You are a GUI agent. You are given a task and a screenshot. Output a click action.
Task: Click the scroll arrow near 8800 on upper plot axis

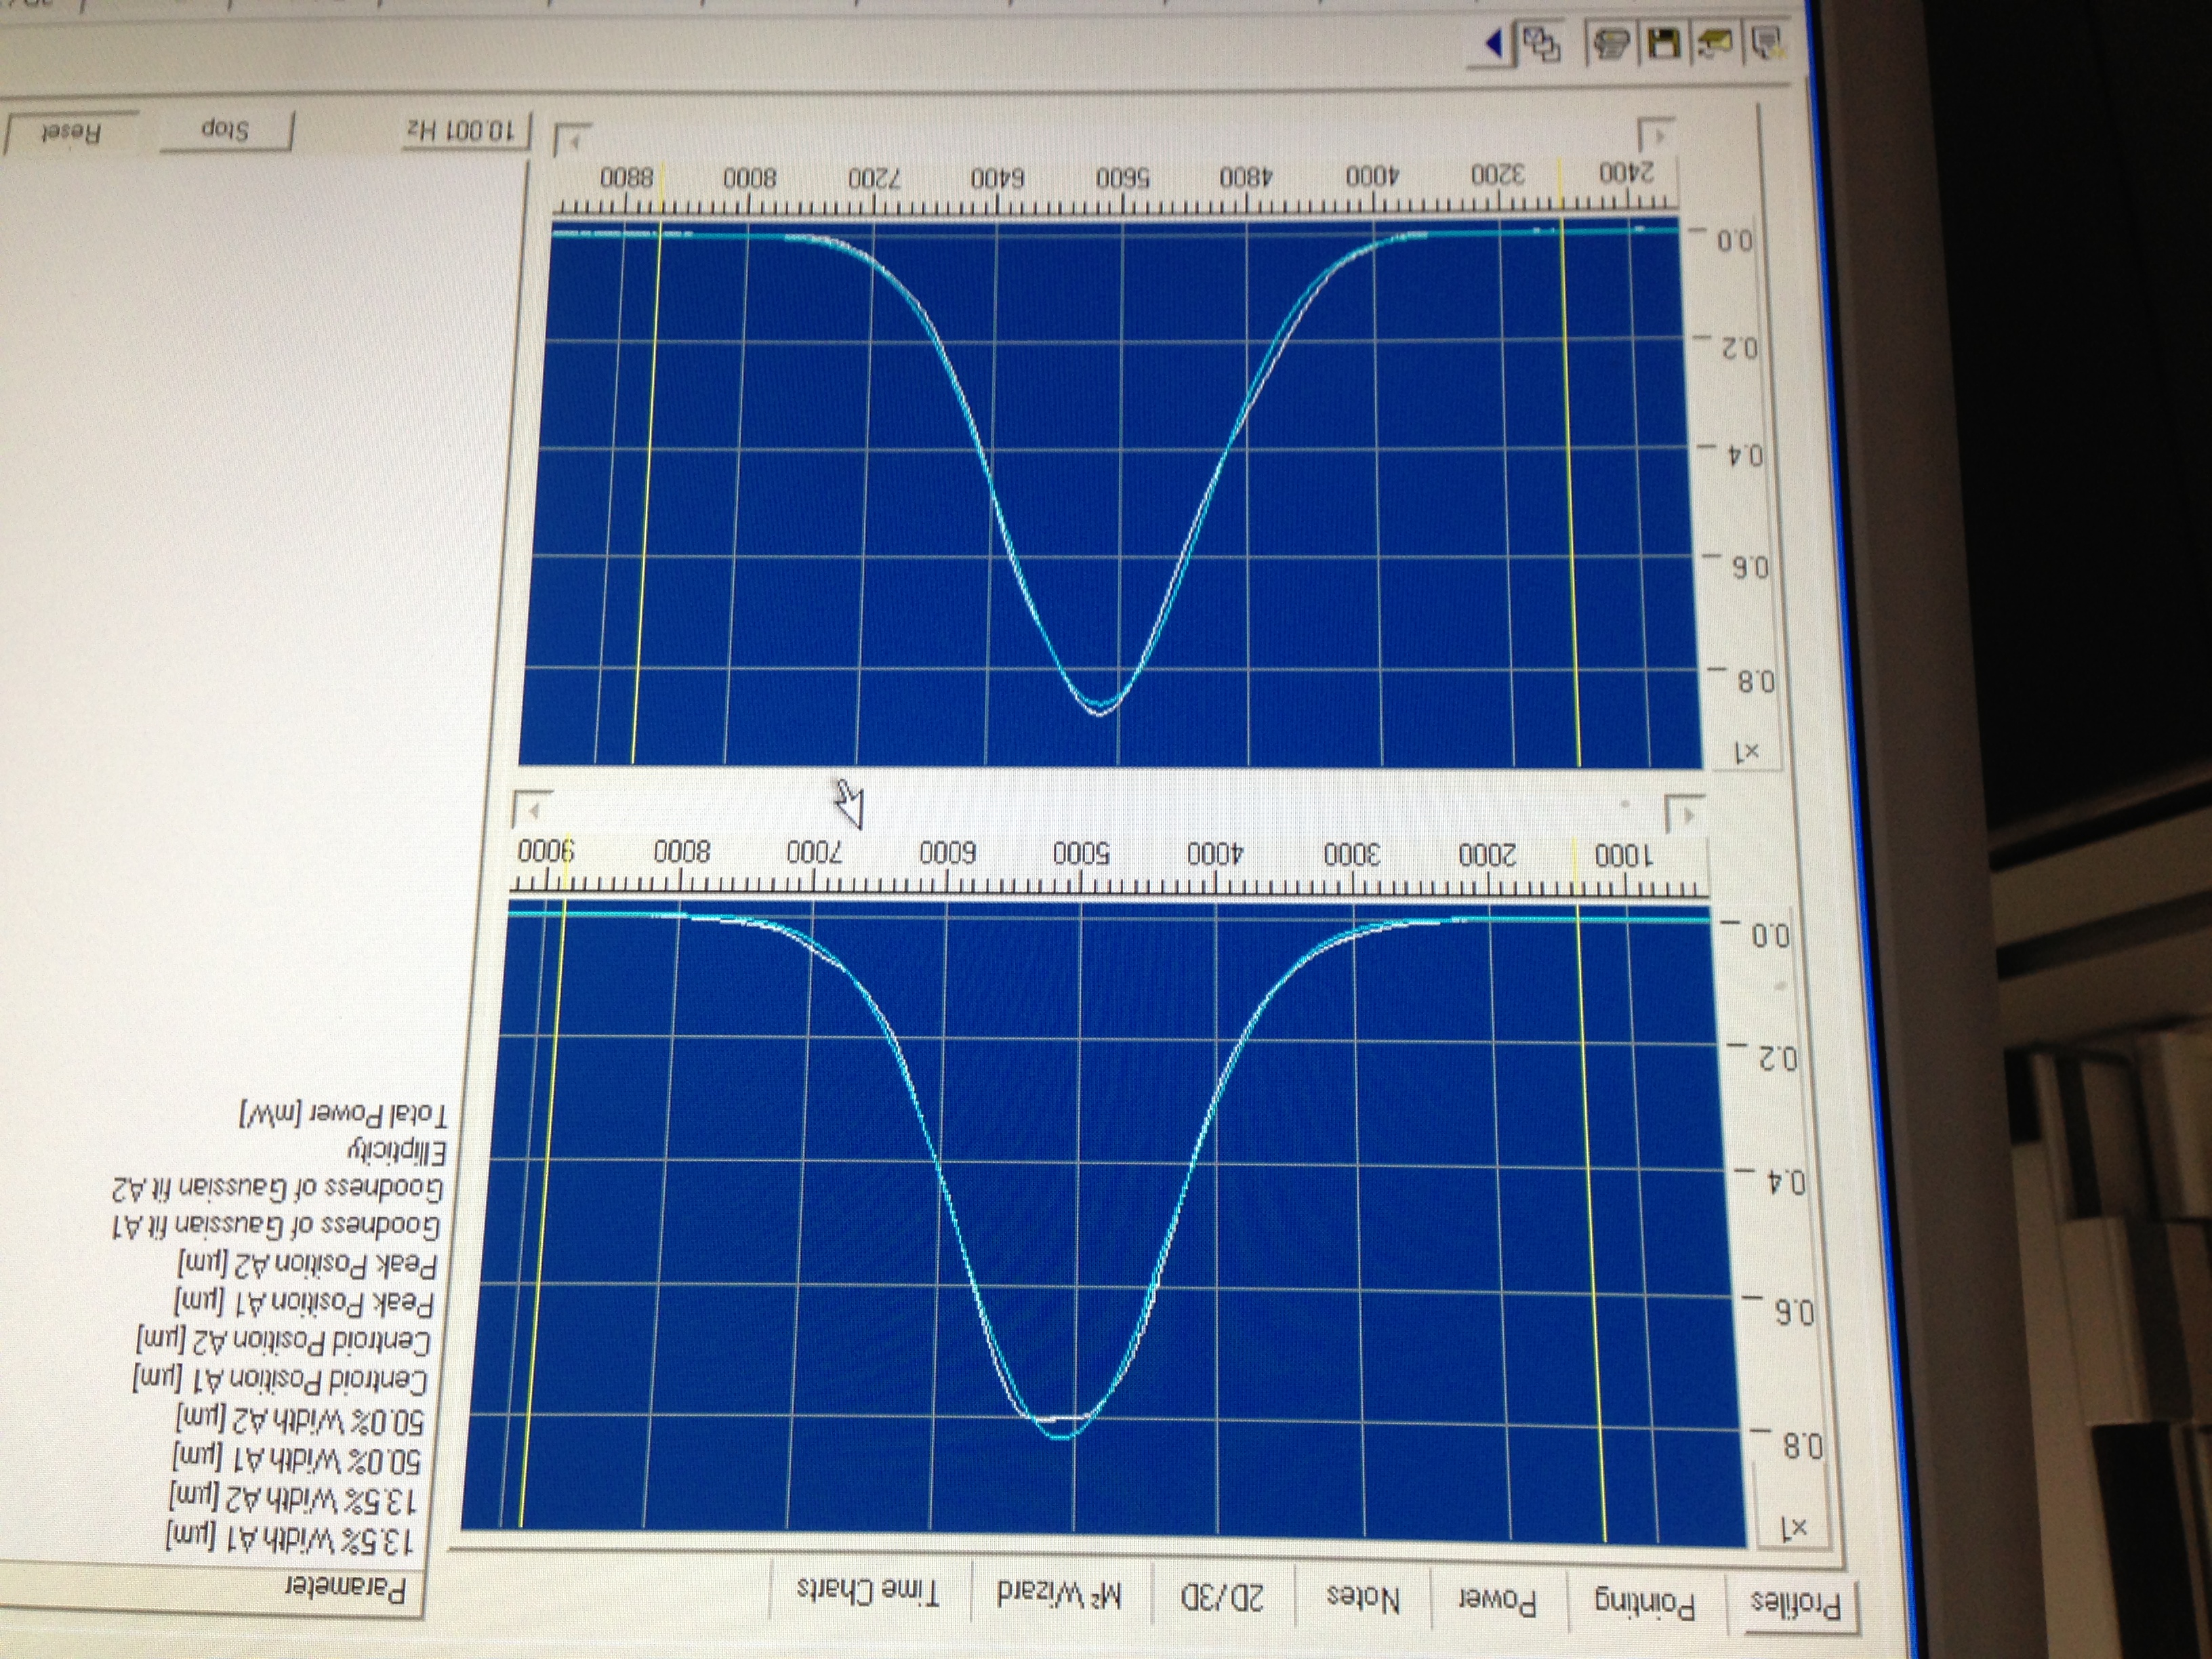[x=575, y=140]
